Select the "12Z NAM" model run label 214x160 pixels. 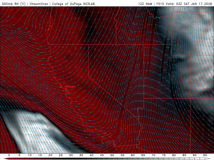point(145,4)
